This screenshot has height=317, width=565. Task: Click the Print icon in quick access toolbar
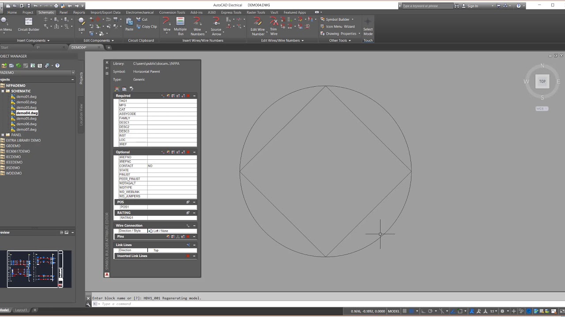tap(56, 6)
